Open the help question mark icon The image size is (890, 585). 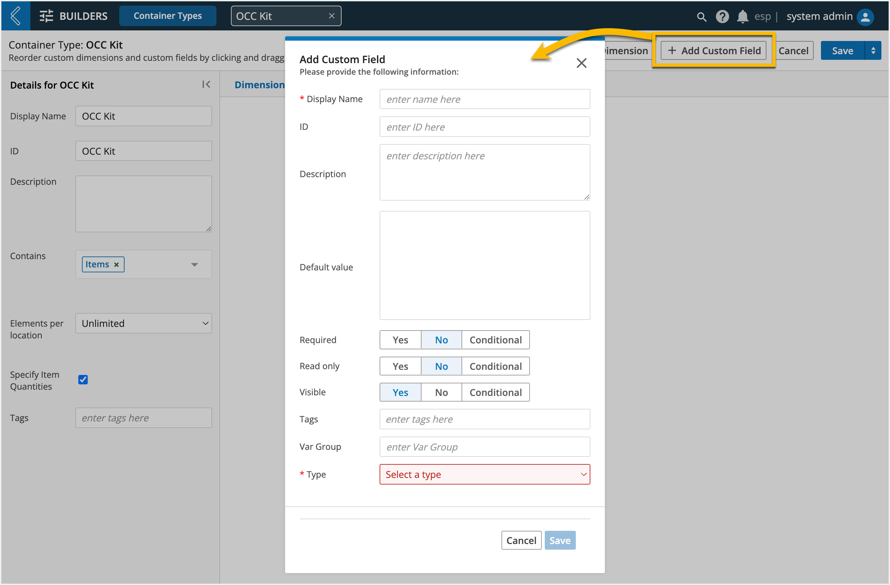(x=722, y=17)
